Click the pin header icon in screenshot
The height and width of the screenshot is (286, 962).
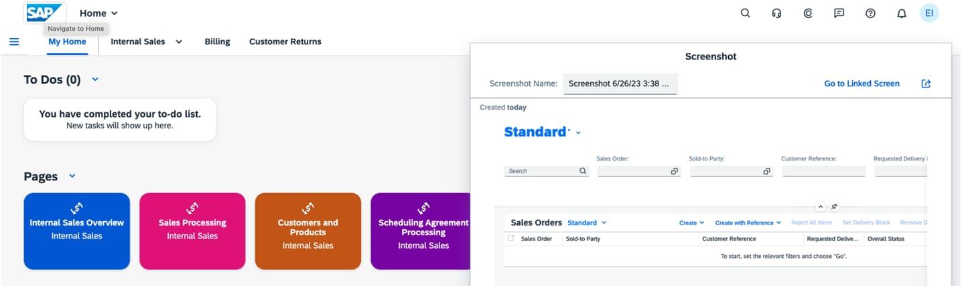pos(834,206)
